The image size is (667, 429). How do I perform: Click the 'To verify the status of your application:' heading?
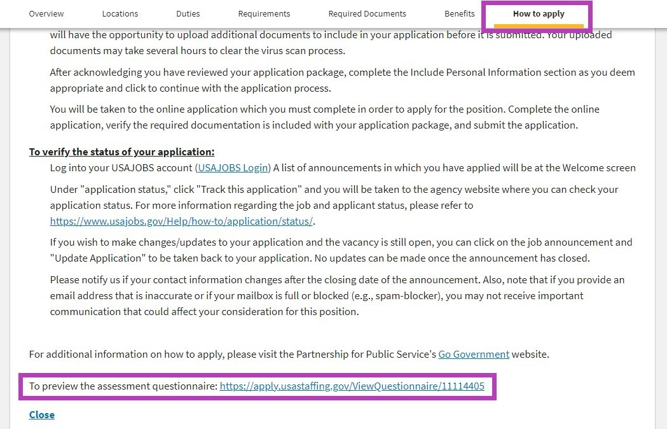121,152
